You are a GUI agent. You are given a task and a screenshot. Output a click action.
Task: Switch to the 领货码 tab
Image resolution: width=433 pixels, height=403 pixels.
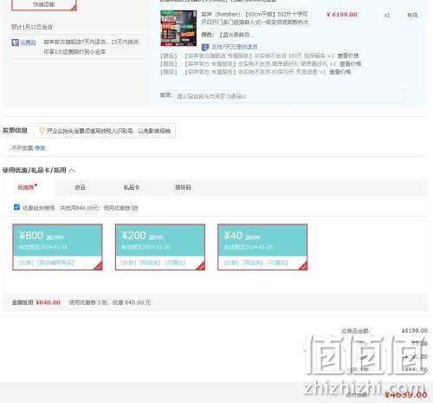coord(183,187)
